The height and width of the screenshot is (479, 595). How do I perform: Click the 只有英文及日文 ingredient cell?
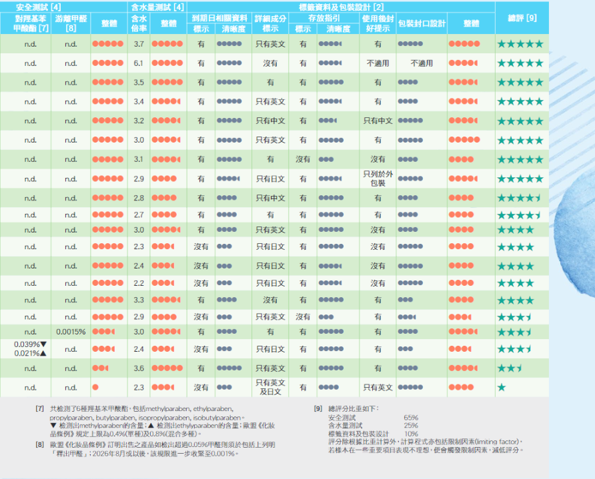click(x=270, y=387)
